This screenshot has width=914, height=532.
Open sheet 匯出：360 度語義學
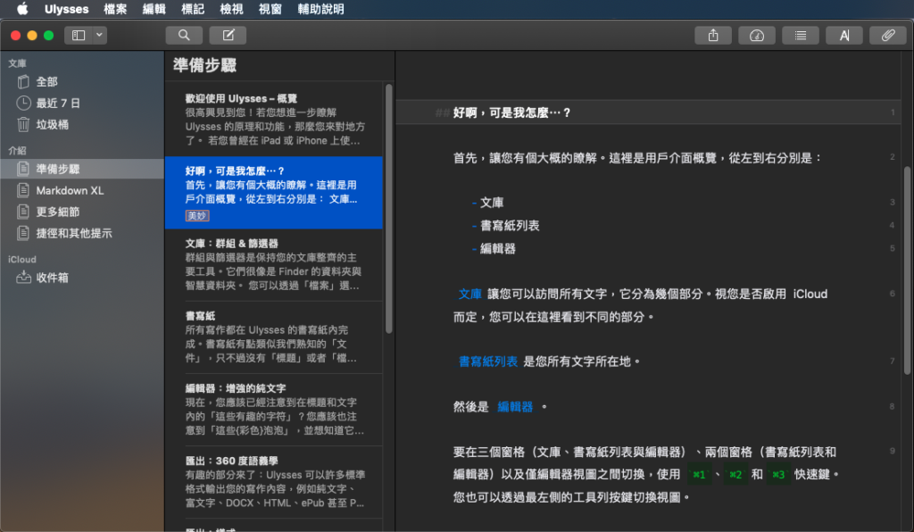click(274, 482)
